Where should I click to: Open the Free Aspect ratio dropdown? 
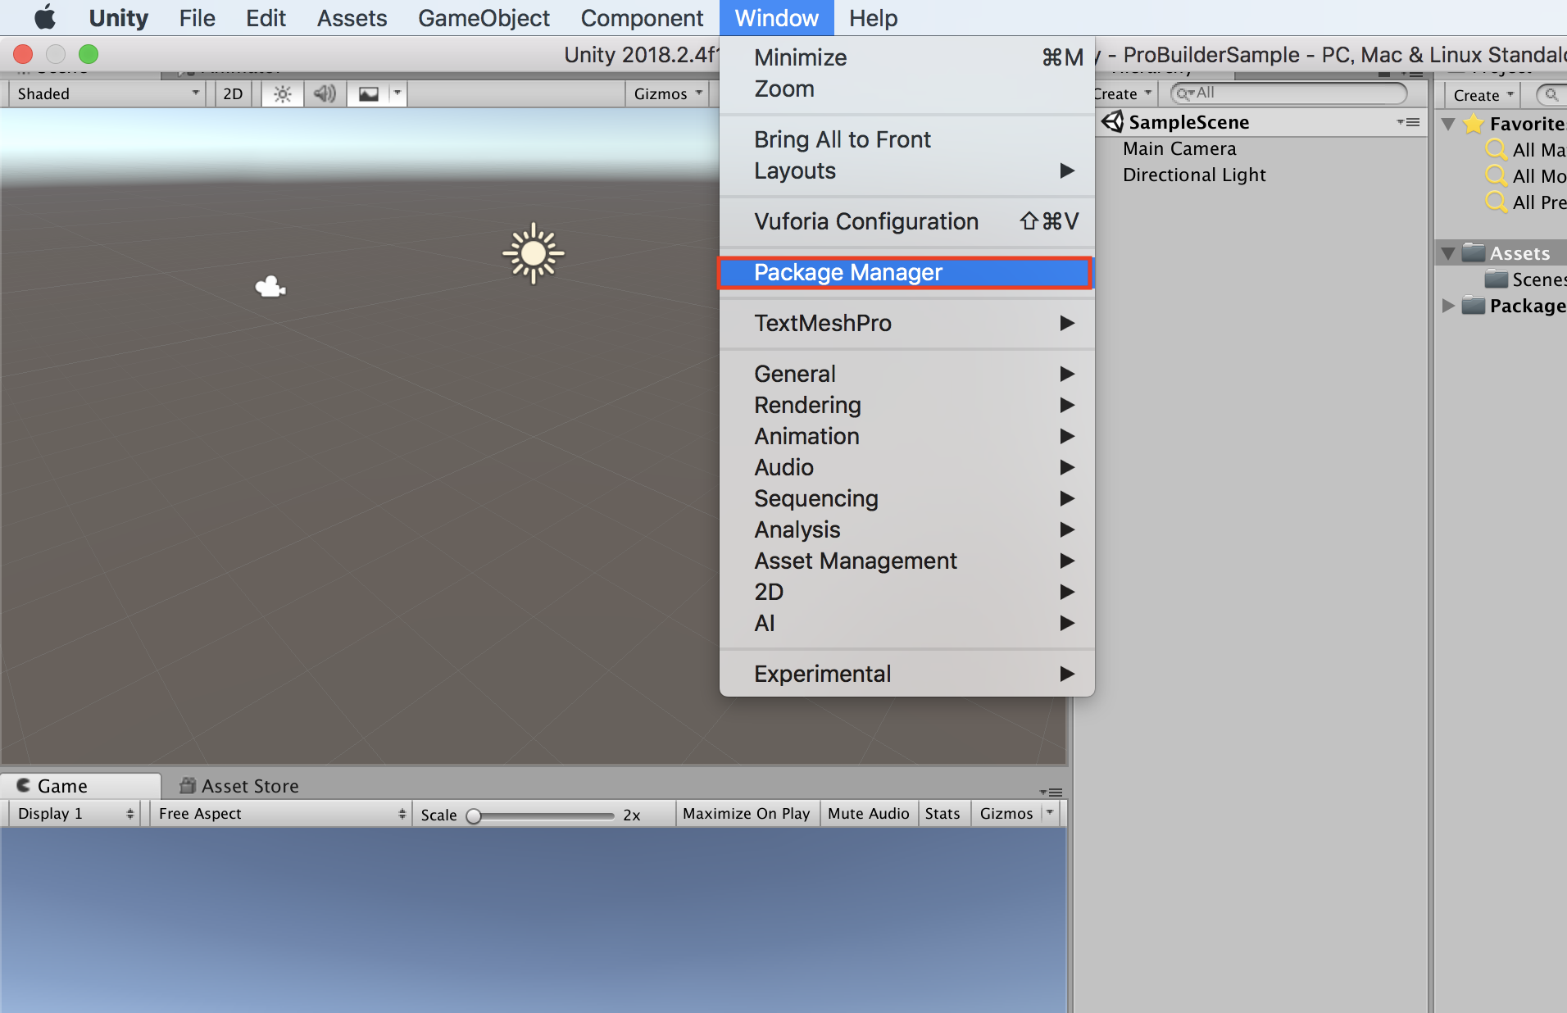click(280, 814)
